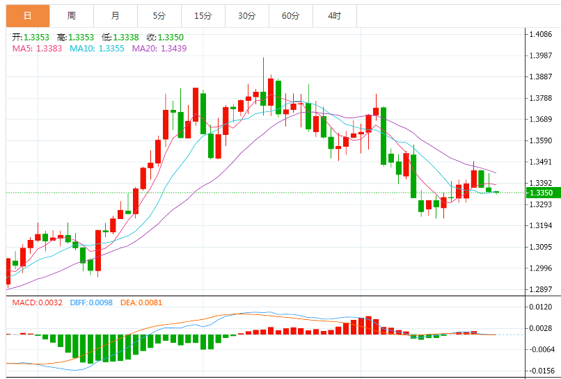This screenshot has height=379, width=561.
Task: Click the 1.2897 price axis label
Action: [541, 289]
